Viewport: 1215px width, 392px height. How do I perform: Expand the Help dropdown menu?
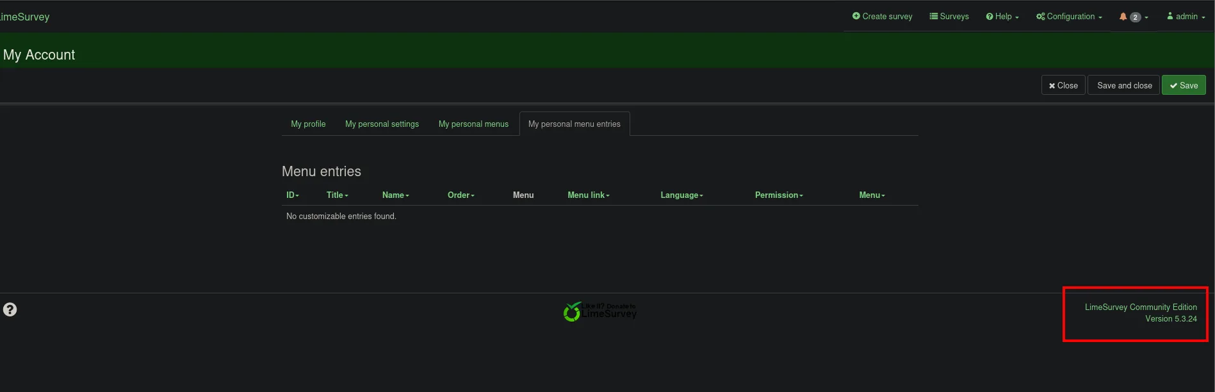1002,17
